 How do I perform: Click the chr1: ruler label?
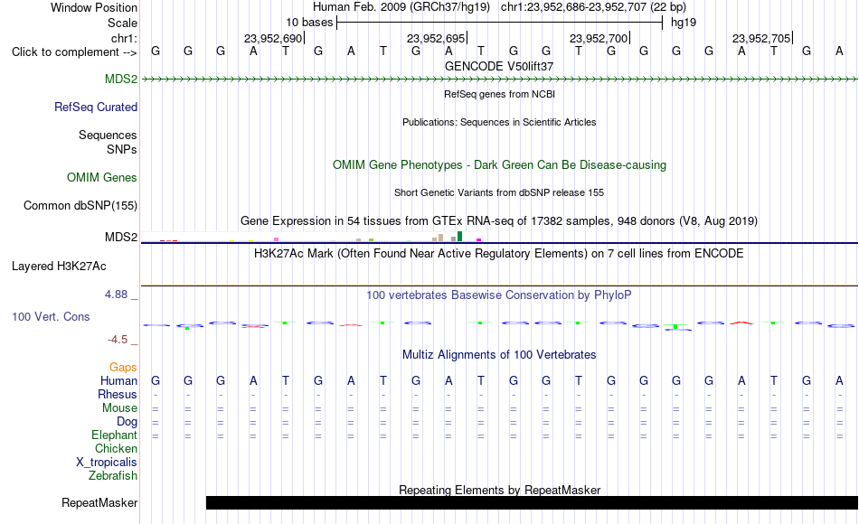point(125,38)
